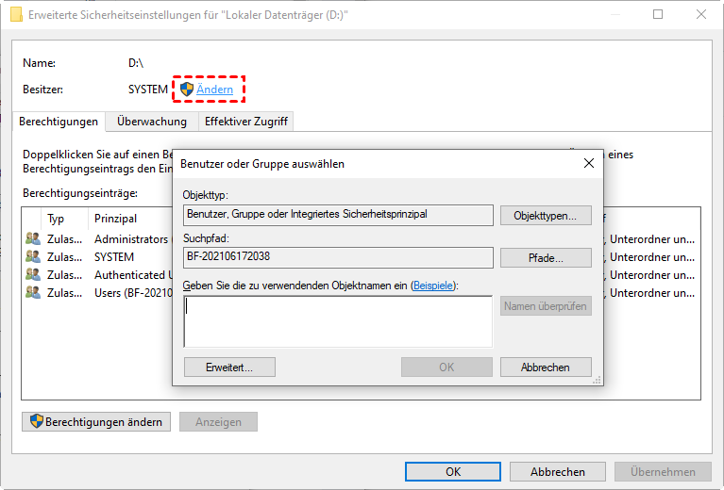The height and width of the screenshot is (490, 724).
Task: Click the Zulas... type cell of SYSTEM row
Action: pos(64,257)
